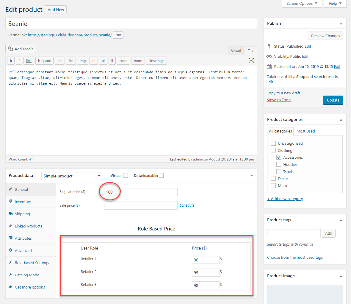Select the All categories tab
351x304 pixels.
(x=280, y=131)
